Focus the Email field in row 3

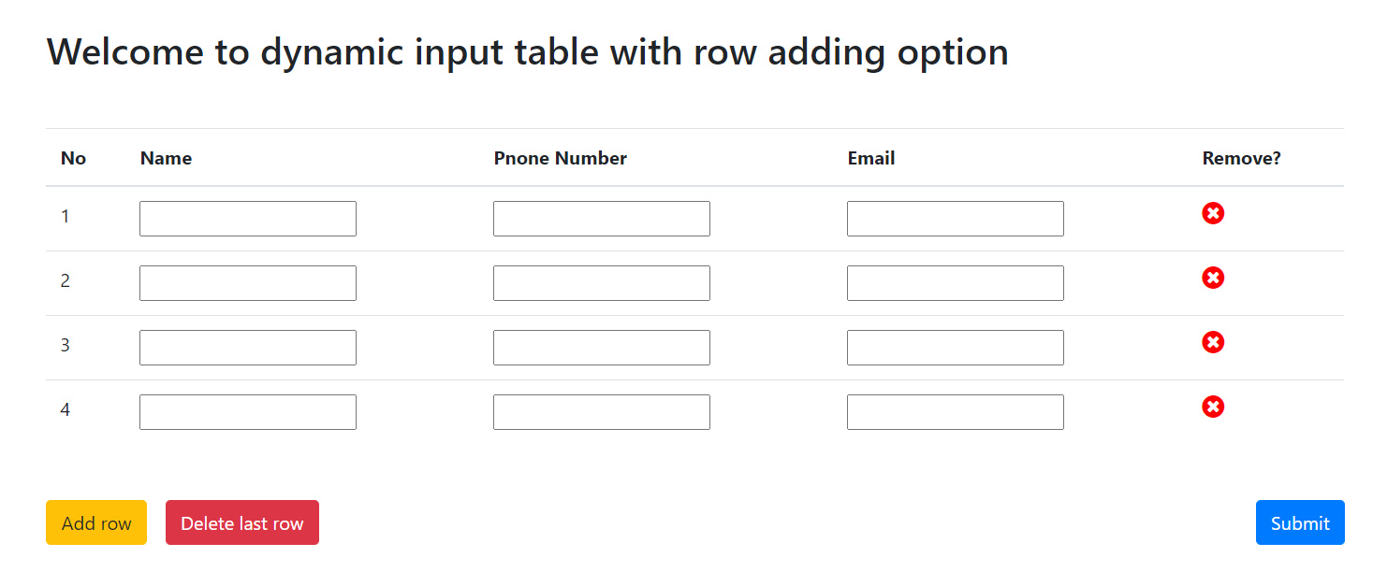pyautogui.click(x=956, y=348)
